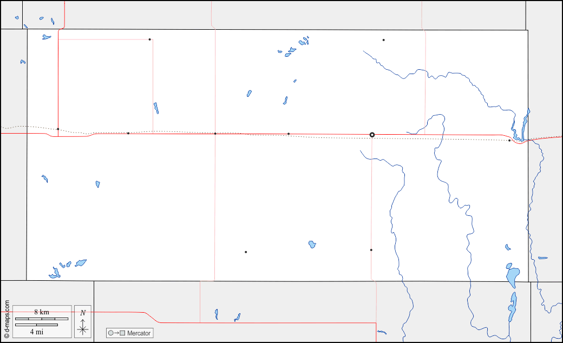Image resolution: width=563 pixels, height=343 pixels.
Task: Click the circle-to-square projection icon
Action: point(115,333)
